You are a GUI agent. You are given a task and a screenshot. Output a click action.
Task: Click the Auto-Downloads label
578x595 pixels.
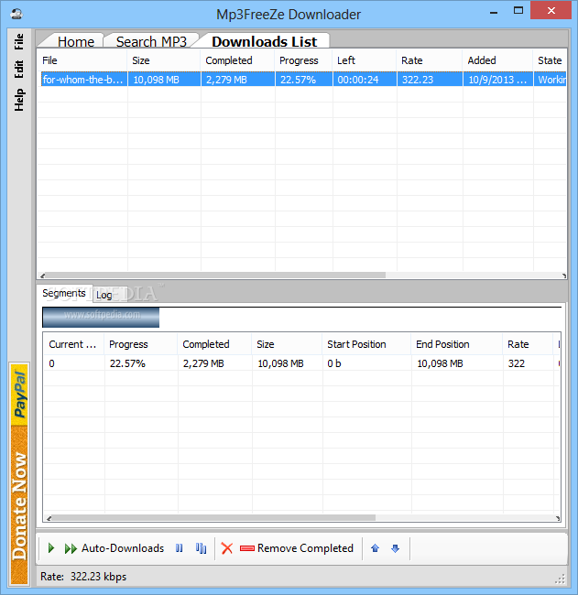[x=123, y=548]
